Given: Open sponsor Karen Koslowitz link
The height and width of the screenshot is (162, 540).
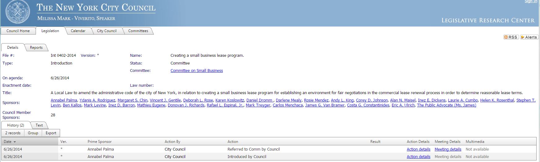Looking at the screenshot, I should [230, 100].
